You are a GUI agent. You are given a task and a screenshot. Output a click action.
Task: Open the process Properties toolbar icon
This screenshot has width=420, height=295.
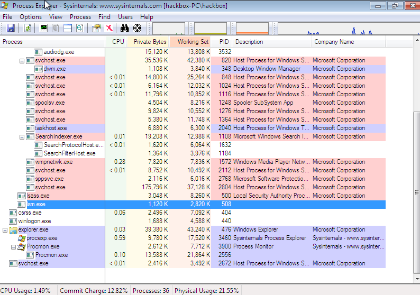(96, 28)
